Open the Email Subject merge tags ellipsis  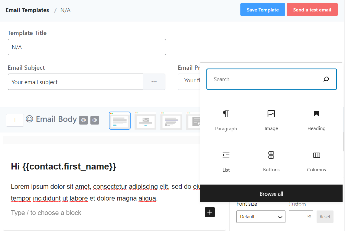click(154, 82)
